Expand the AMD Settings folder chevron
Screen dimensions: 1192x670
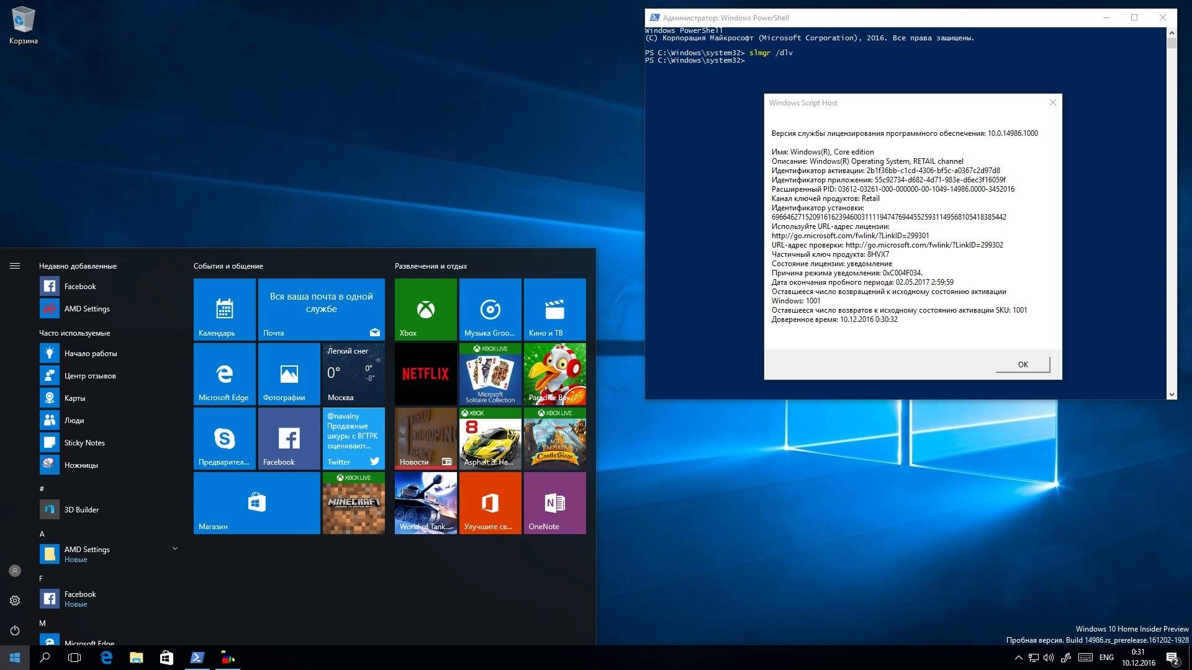tap(175, 548)
